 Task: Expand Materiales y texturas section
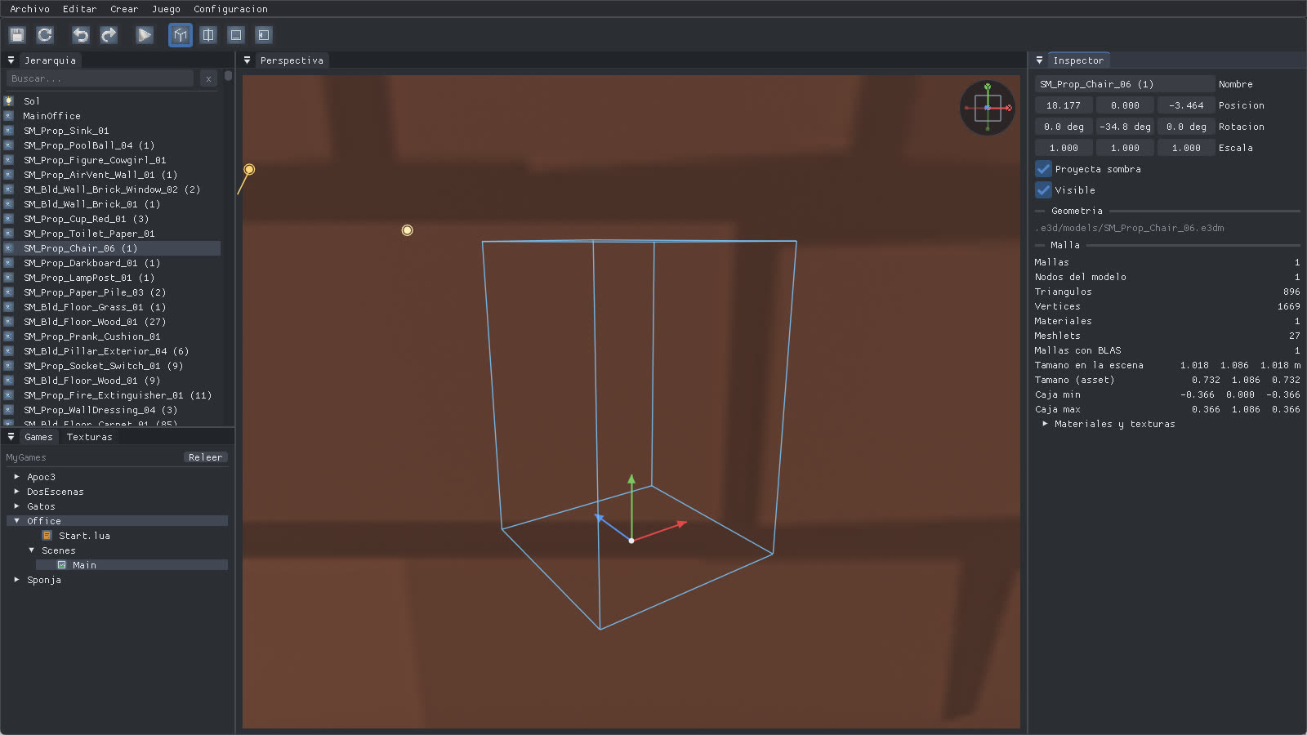(1045, 424)
